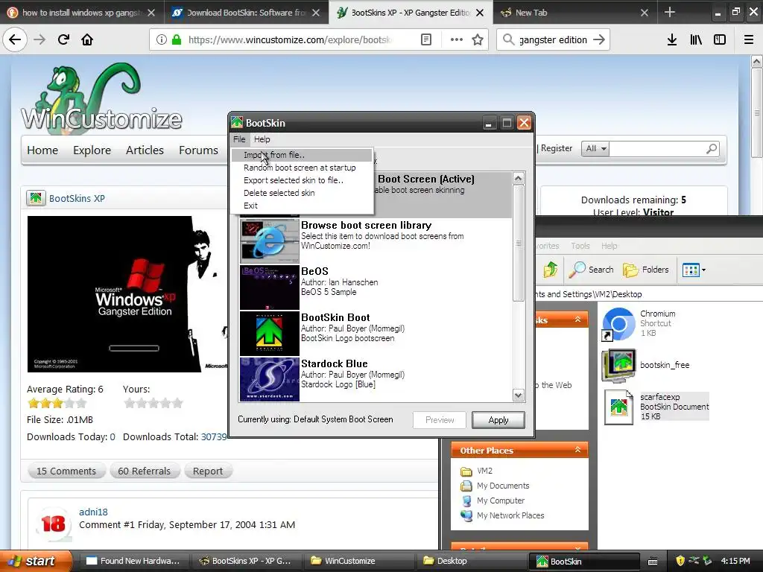This screenshot has width=763, height=572.
Task: Open a new tab with plus button
Action: [x=670, y=12]
